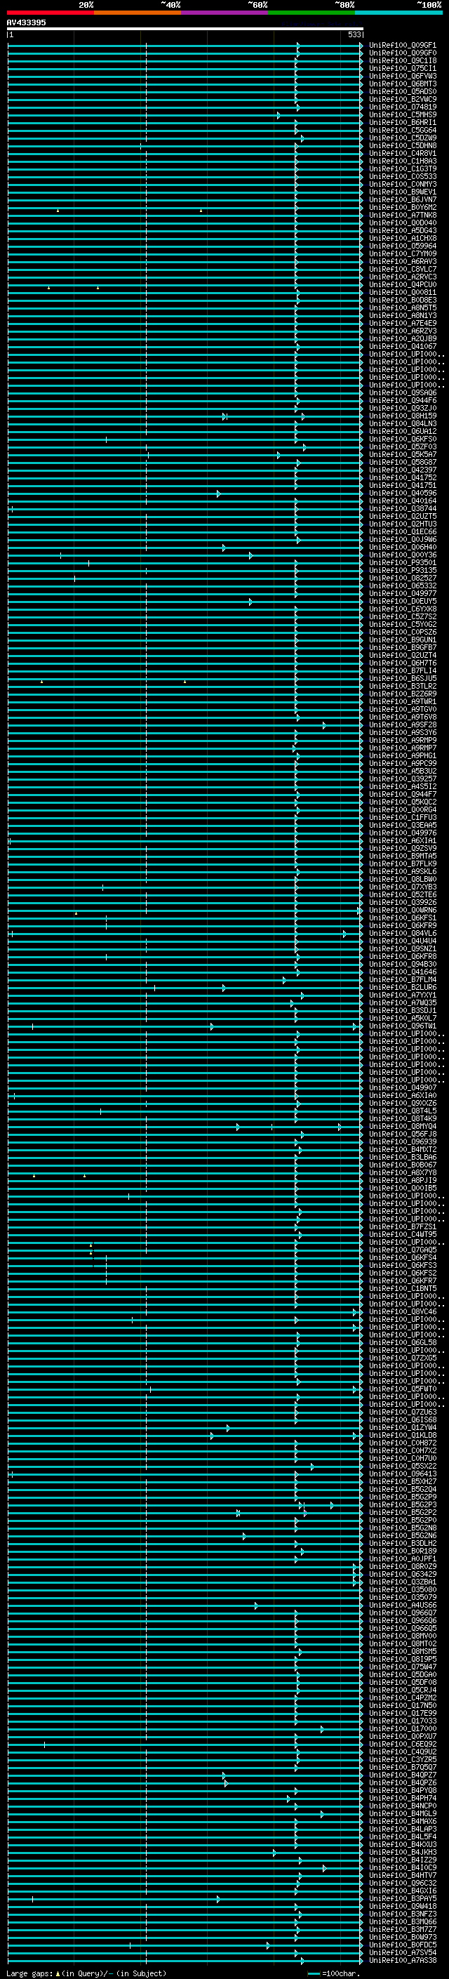449x1979 pixels.
Task: Select hit label UniRef100_Q5ADS0
Action: tap(403, 91)
